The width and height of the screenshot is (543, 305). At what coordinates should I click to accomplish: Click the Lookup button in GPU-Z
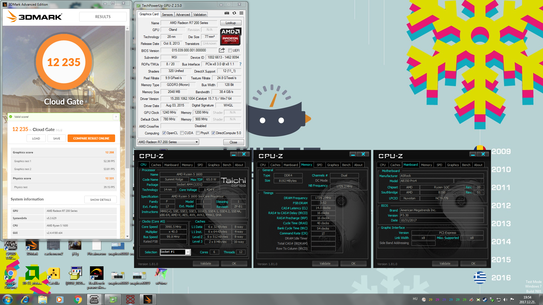(230, 23)
